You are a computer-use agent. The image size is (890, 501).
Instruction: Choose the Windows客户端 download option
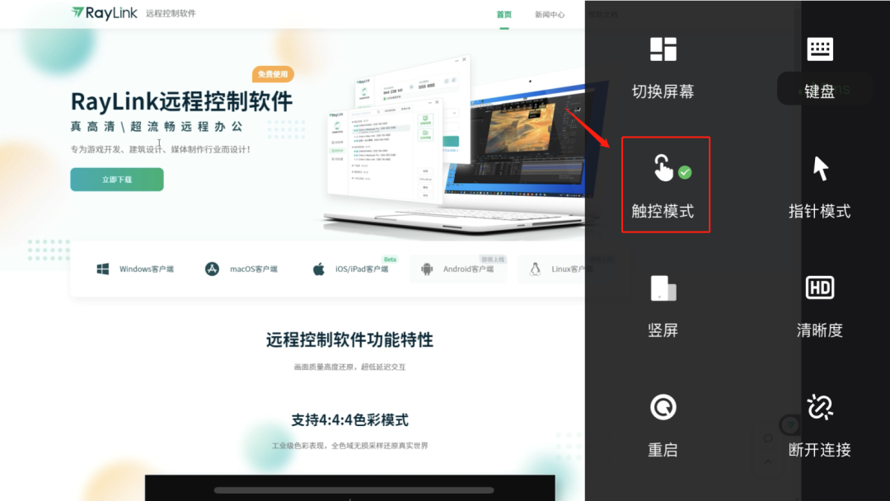pos(135,269)
